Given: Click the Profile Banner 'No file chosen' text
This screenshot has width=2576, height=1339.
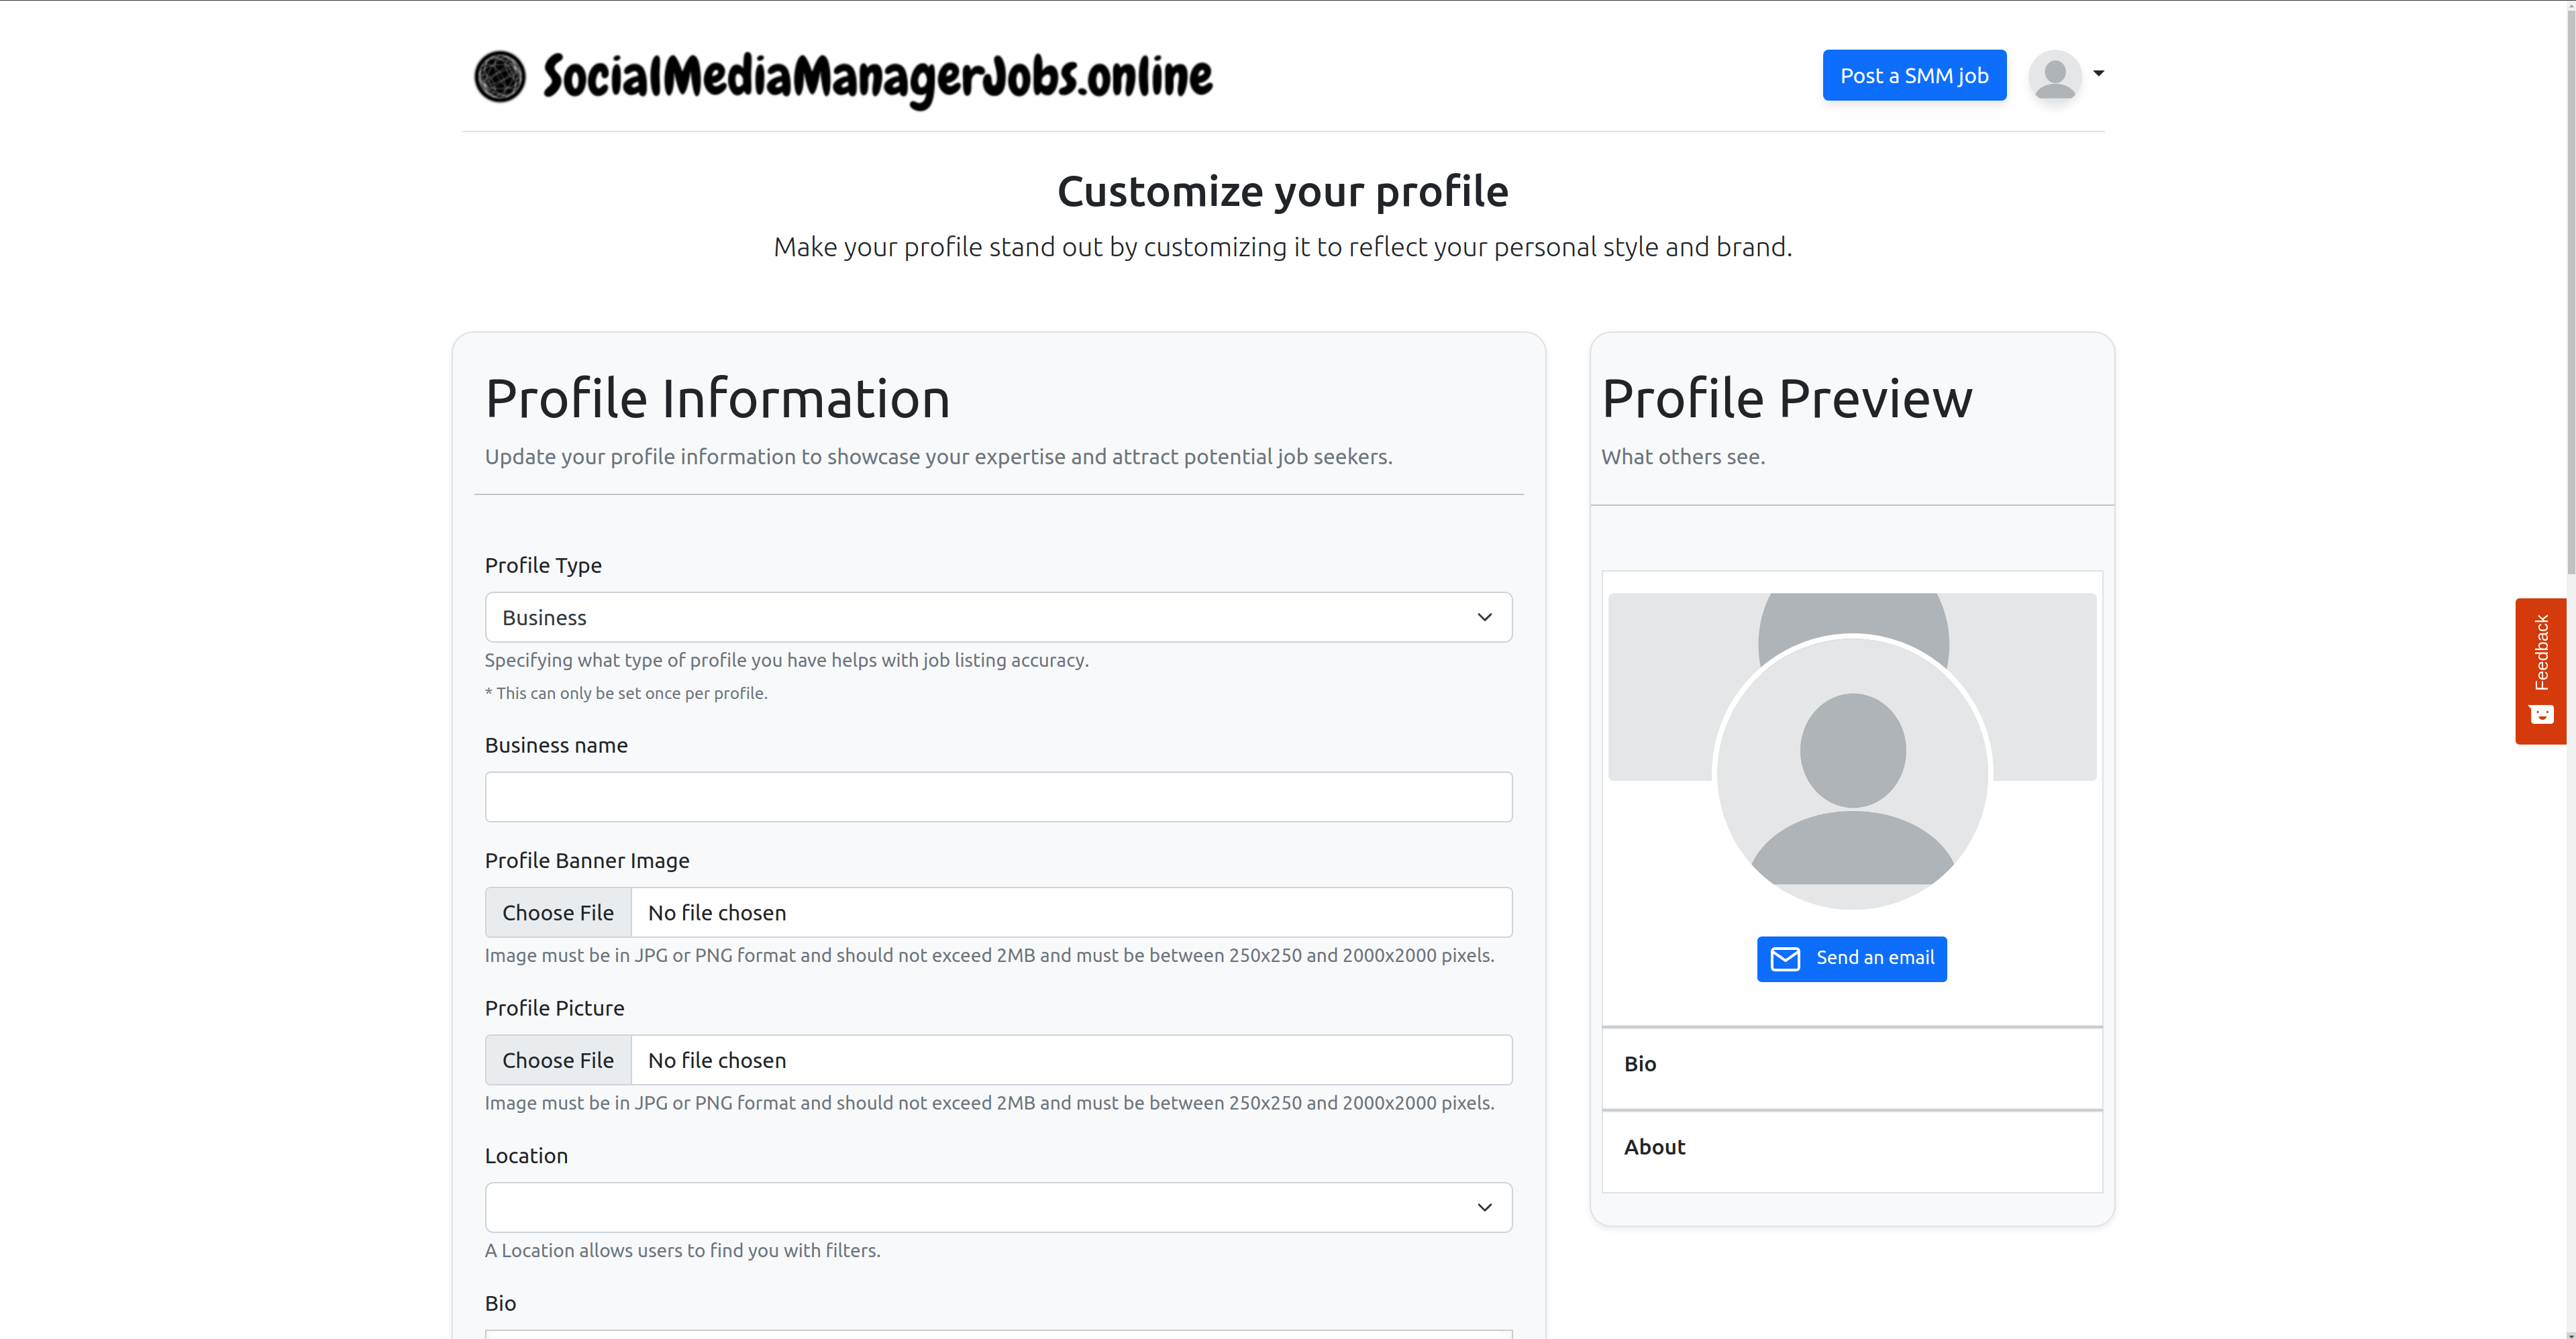Looking at the screenshot, I should tap(716, 912).
